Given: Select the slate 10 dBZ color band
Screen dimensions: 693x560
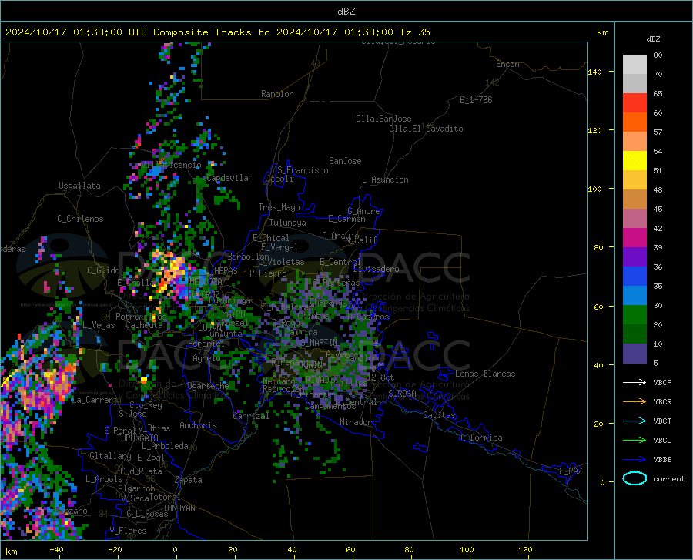Looking at the screenshot, I should tap(634, 353).
